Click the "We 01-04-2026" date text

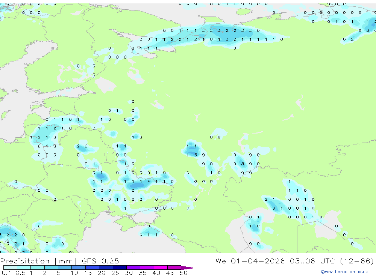[250, 261]
